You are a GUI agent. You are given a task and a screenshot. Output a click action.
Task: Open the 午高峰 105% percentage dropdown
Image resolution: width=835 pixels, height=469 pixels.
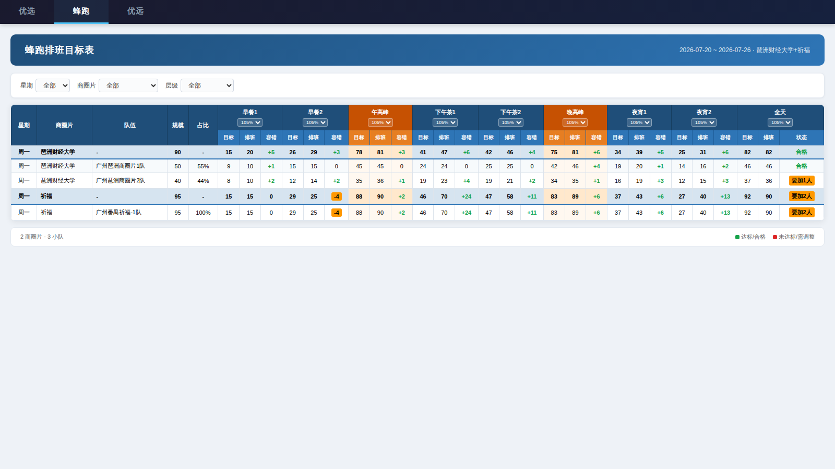(380, 122)
